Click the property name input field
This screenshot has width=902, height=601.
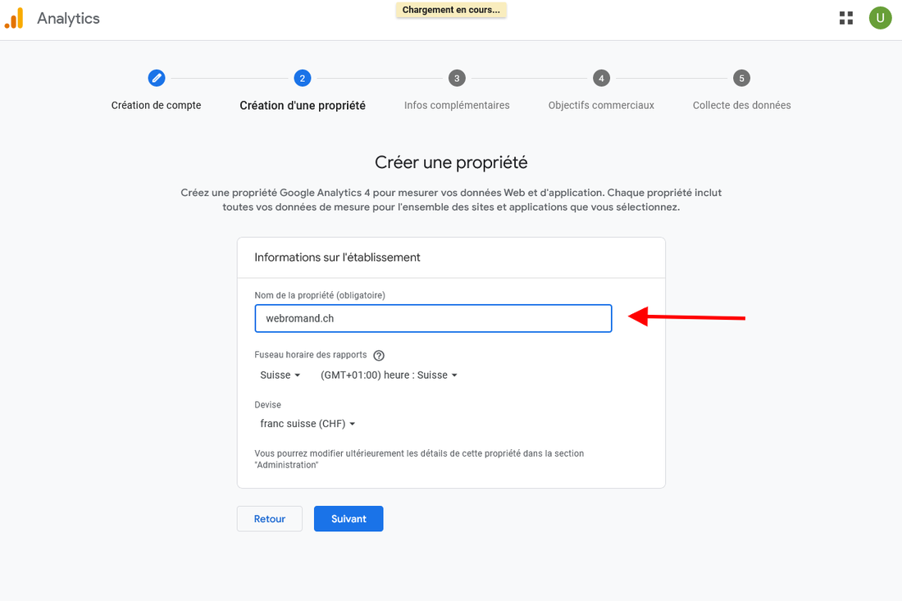(433, 318)
